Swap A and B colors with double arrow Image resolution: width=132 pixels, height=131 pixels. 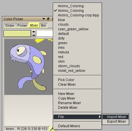pos(34,35)
